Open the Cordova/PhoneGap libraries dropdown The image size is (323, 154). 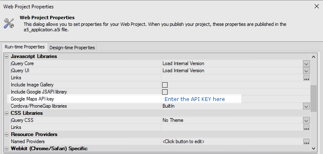[306, 106]
